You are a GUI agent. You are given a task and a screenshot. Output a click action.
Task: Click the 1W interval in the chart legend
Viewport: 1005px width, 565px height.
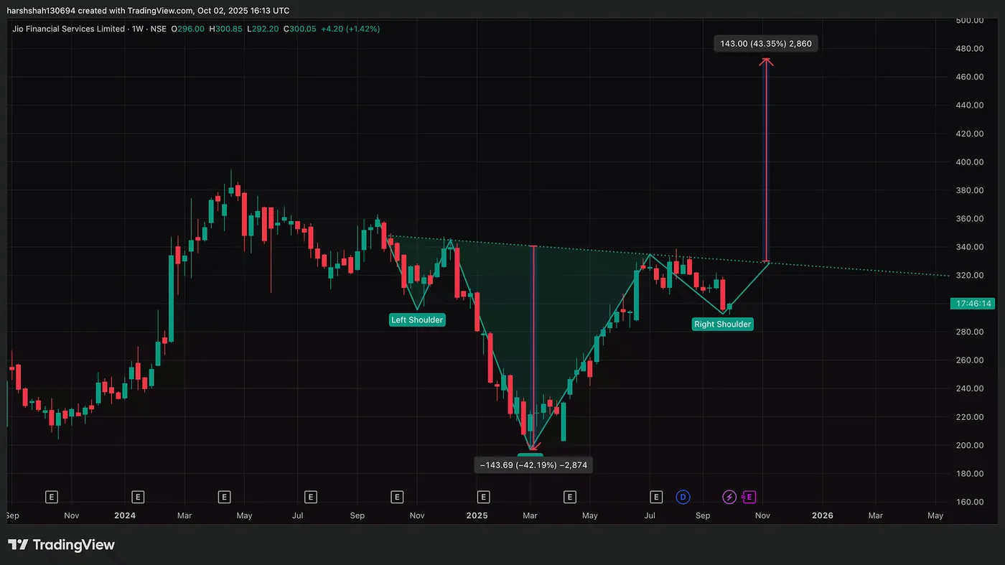[x=138, y=29]
